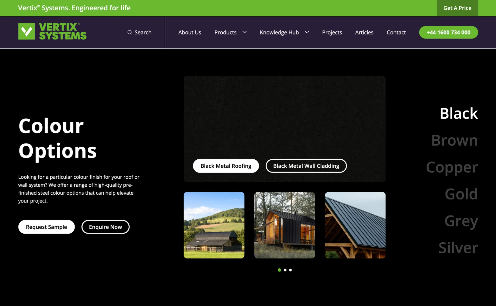Screen dimensions: 496x306
Task: Open the forest cabin thumbnail
Action: click(x=285, y=225)
